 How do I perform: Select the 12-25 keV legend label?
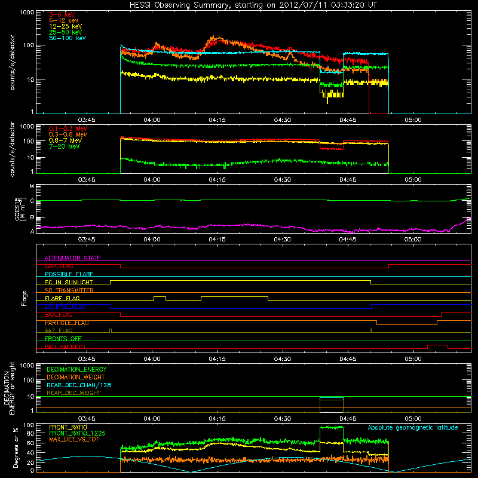click(x=66, y=26)
